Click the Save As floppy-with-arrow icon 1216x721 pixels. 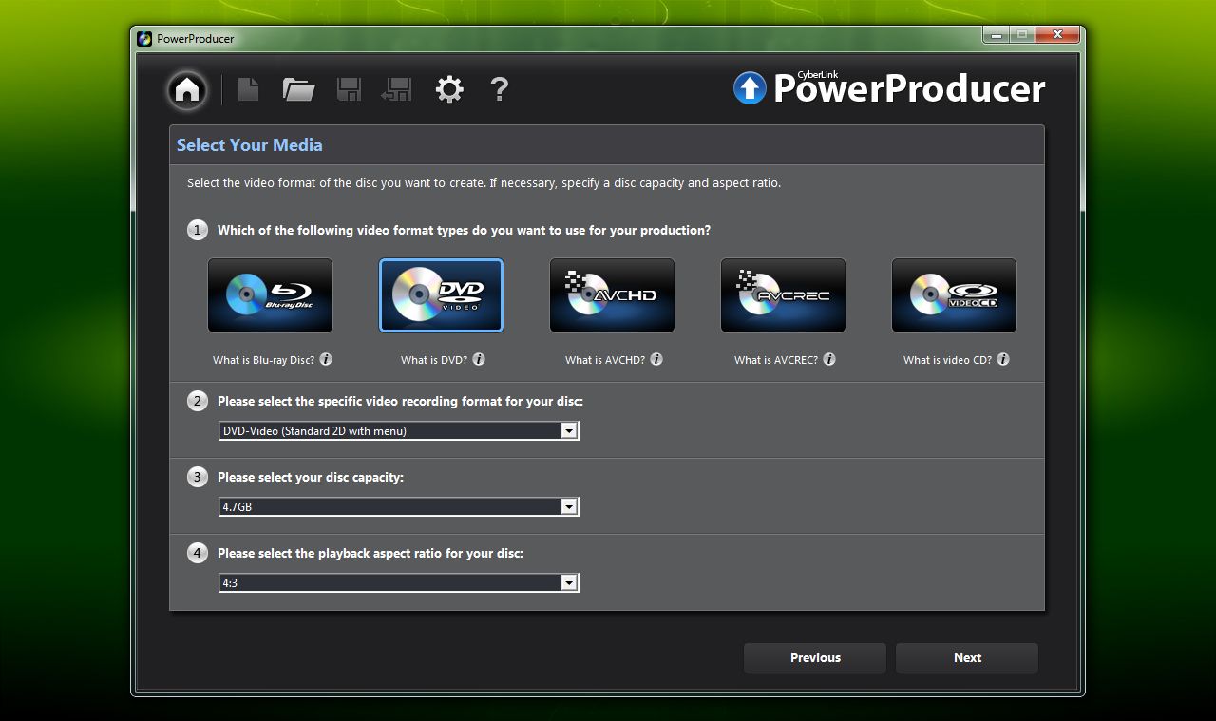click(396, 89)
